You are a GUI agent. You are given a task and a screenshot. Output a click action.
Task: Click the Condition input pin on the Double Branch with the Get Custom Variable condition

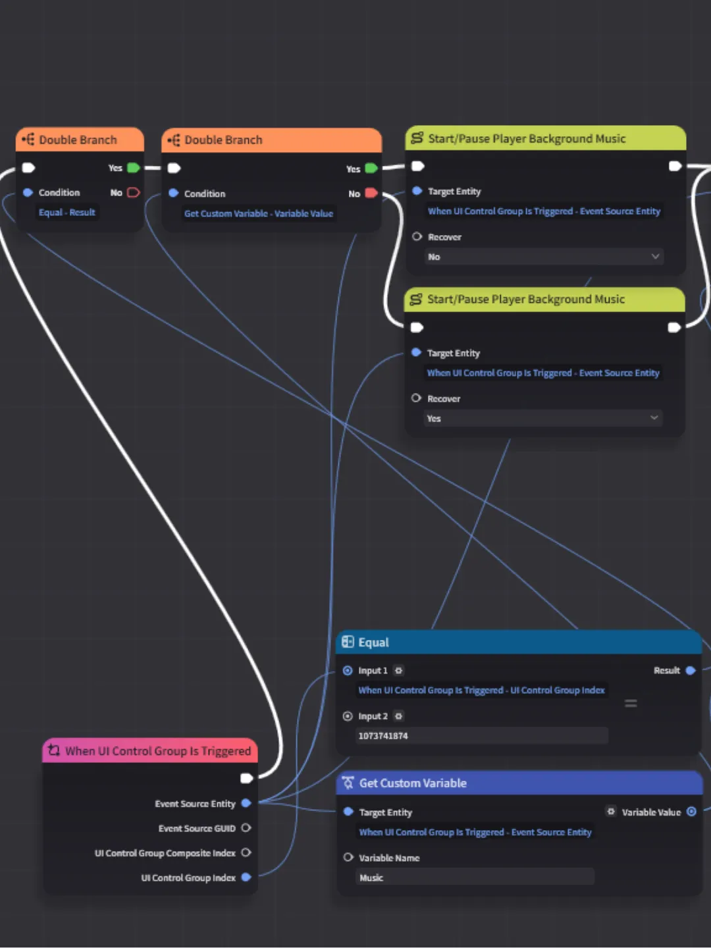point(174,193)
